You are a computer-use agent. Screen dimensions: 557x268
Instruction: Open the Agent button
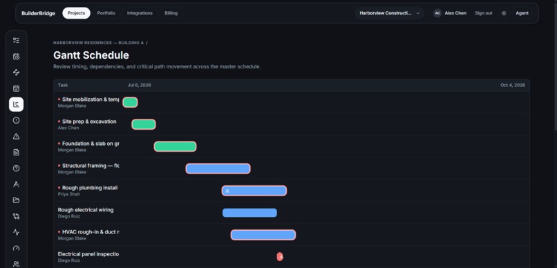[x=522, y=13]
